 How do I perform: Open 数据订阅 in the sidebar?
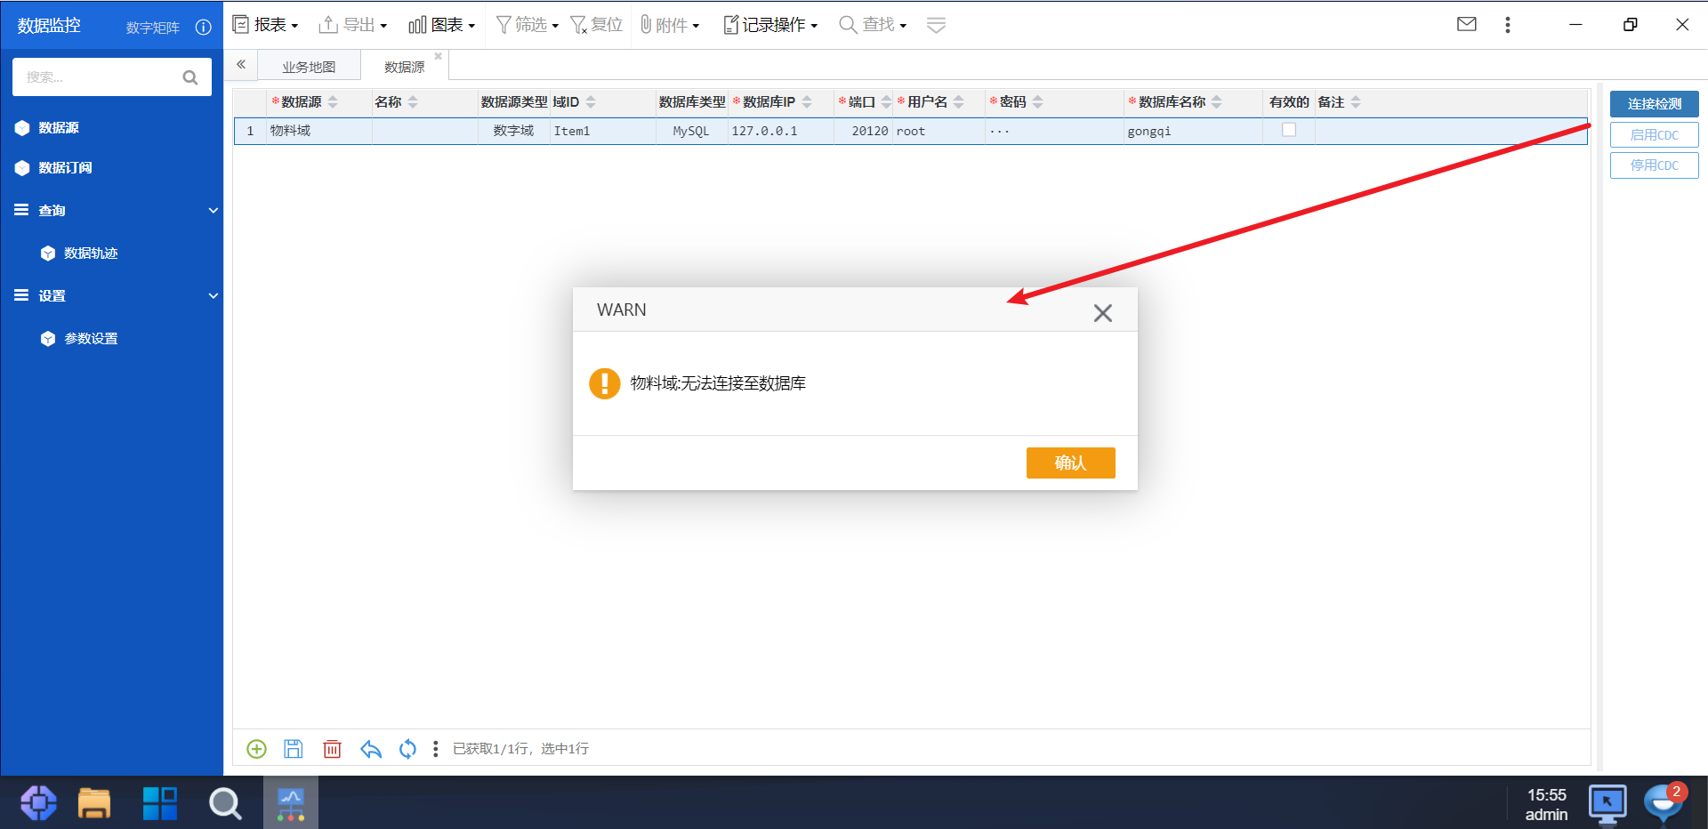click(65, 168)
